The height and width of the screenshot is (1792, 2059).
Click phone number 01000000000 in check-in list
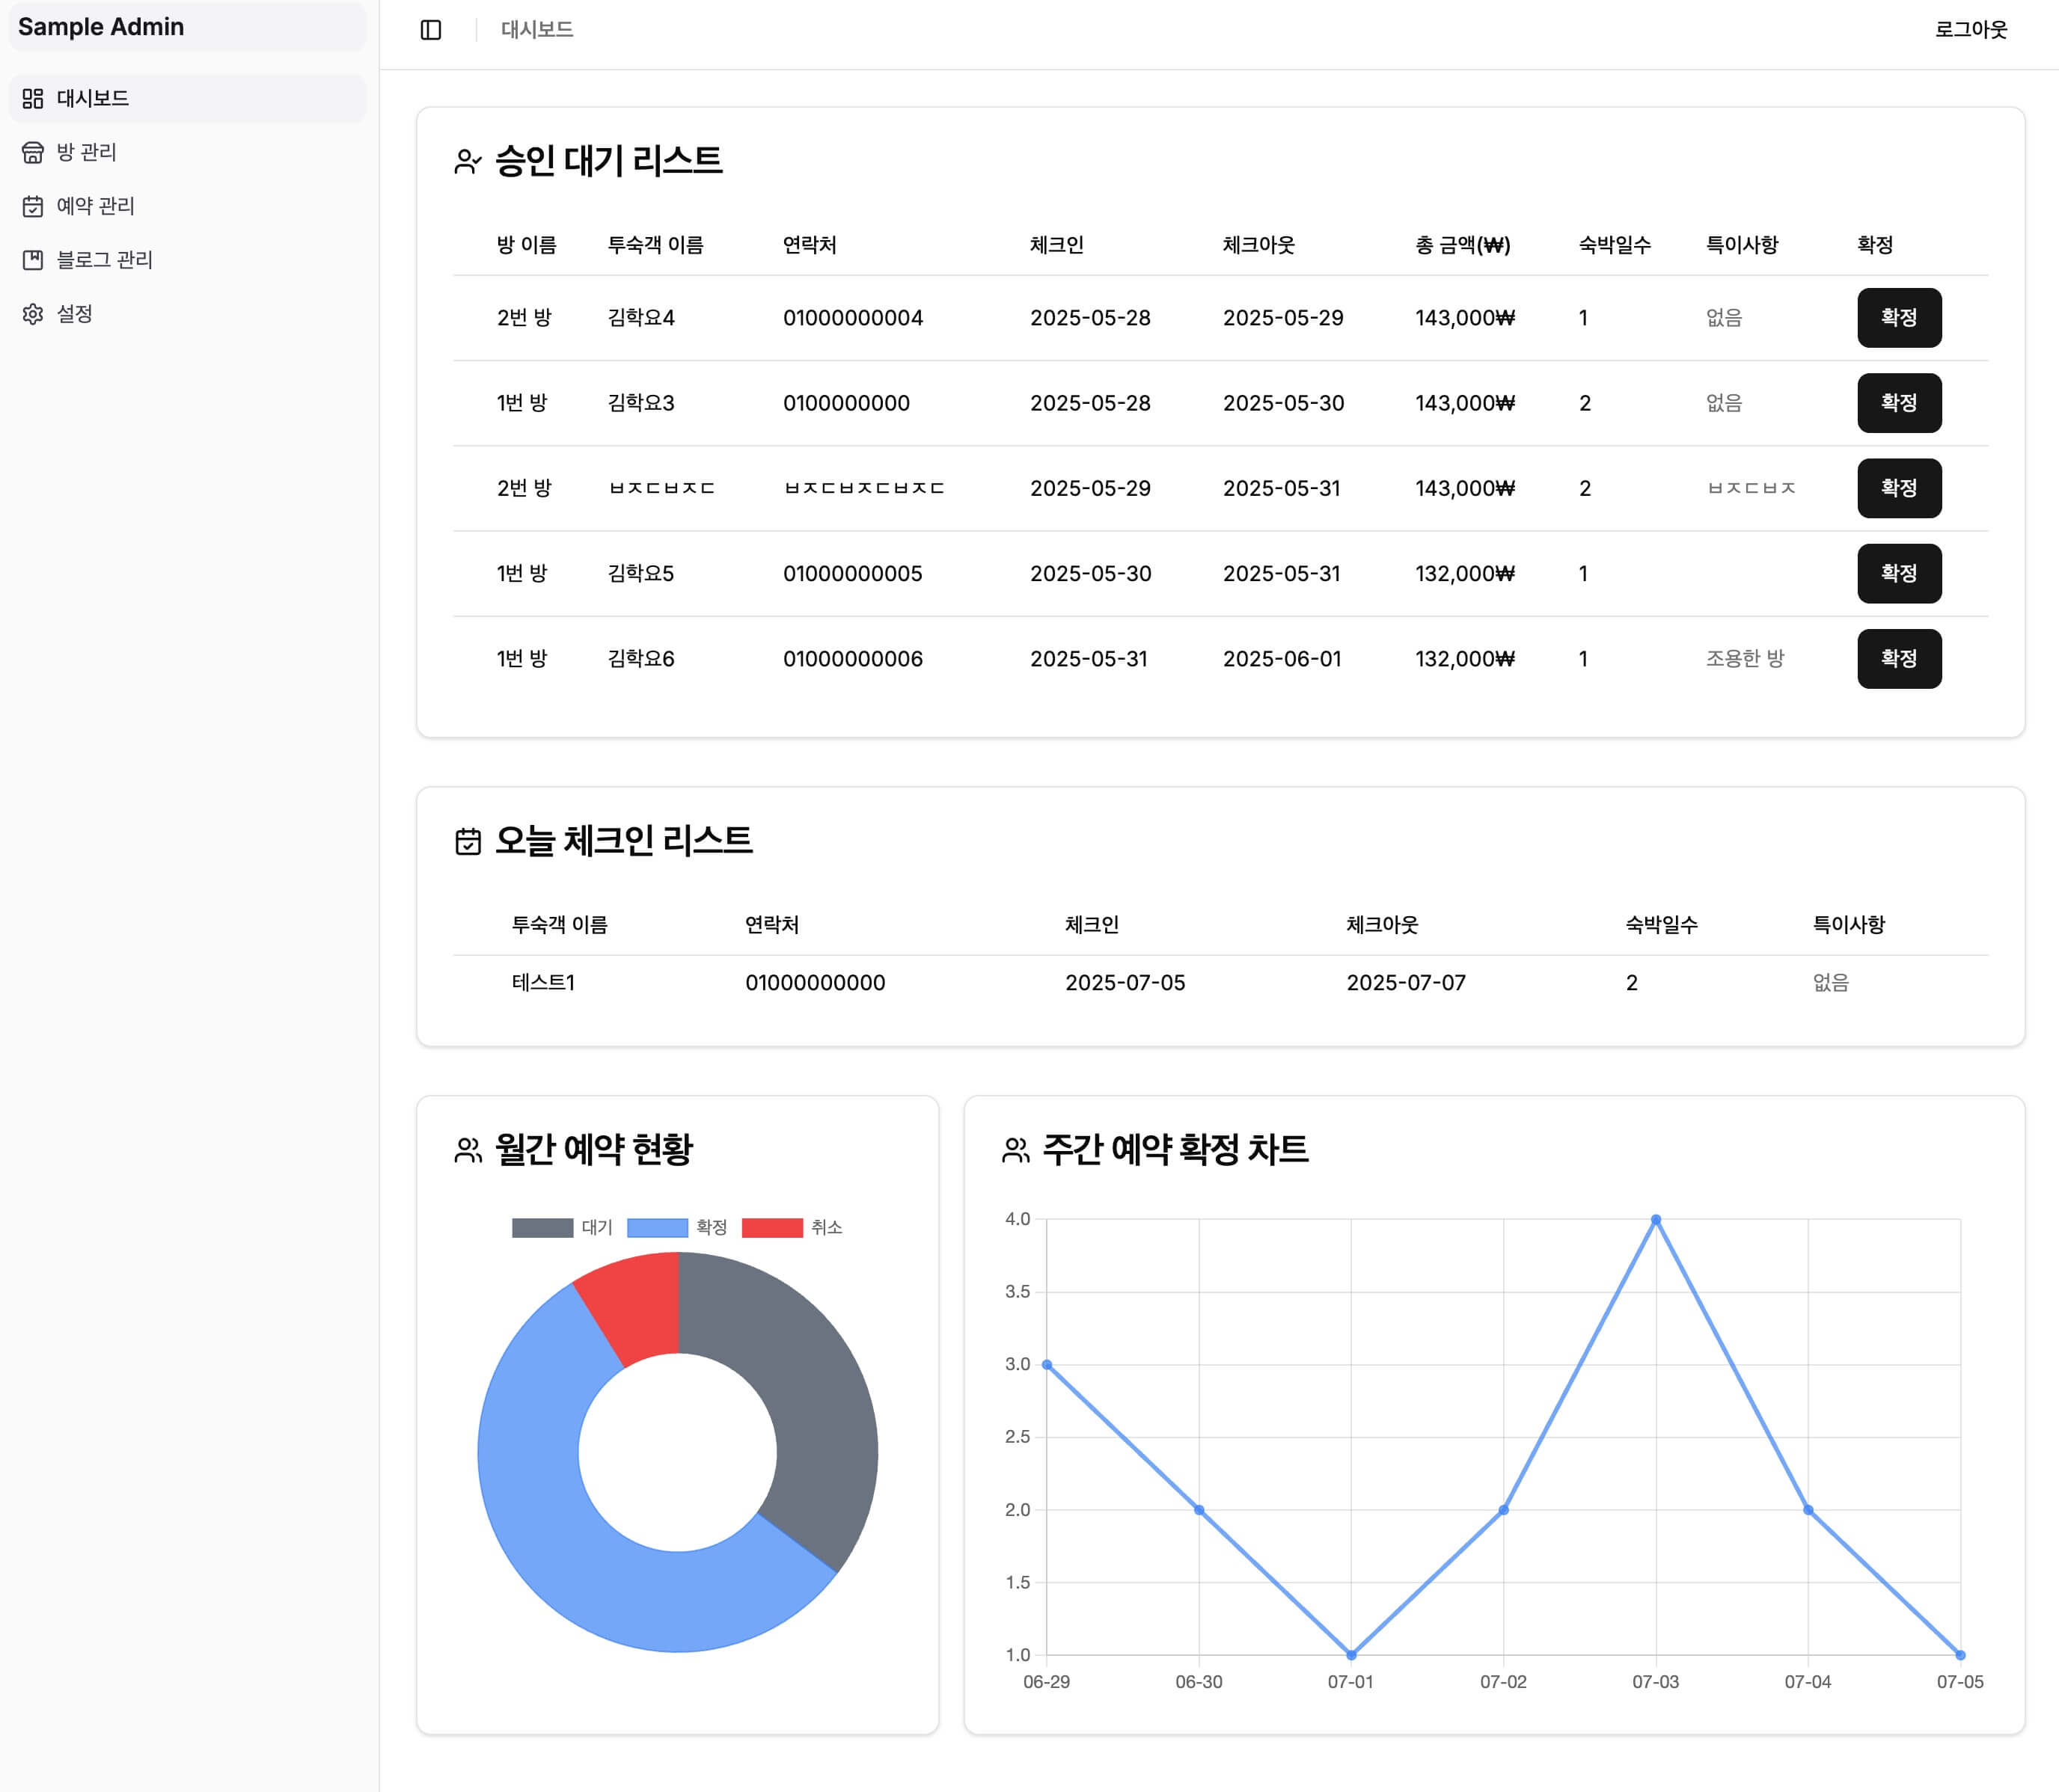click(x=816, y=983)
